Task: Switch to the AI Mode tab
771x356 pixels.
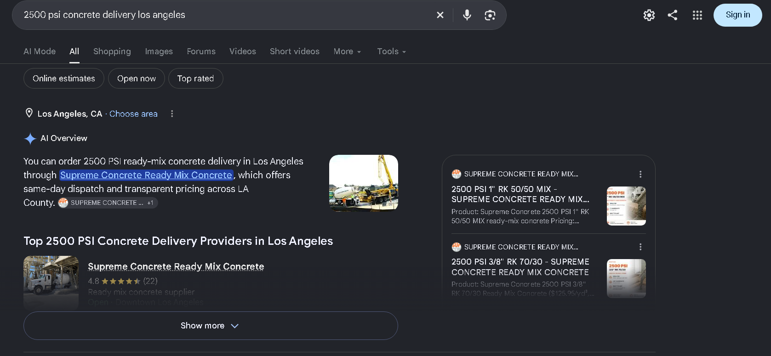Action: click(x=40, y=51)
